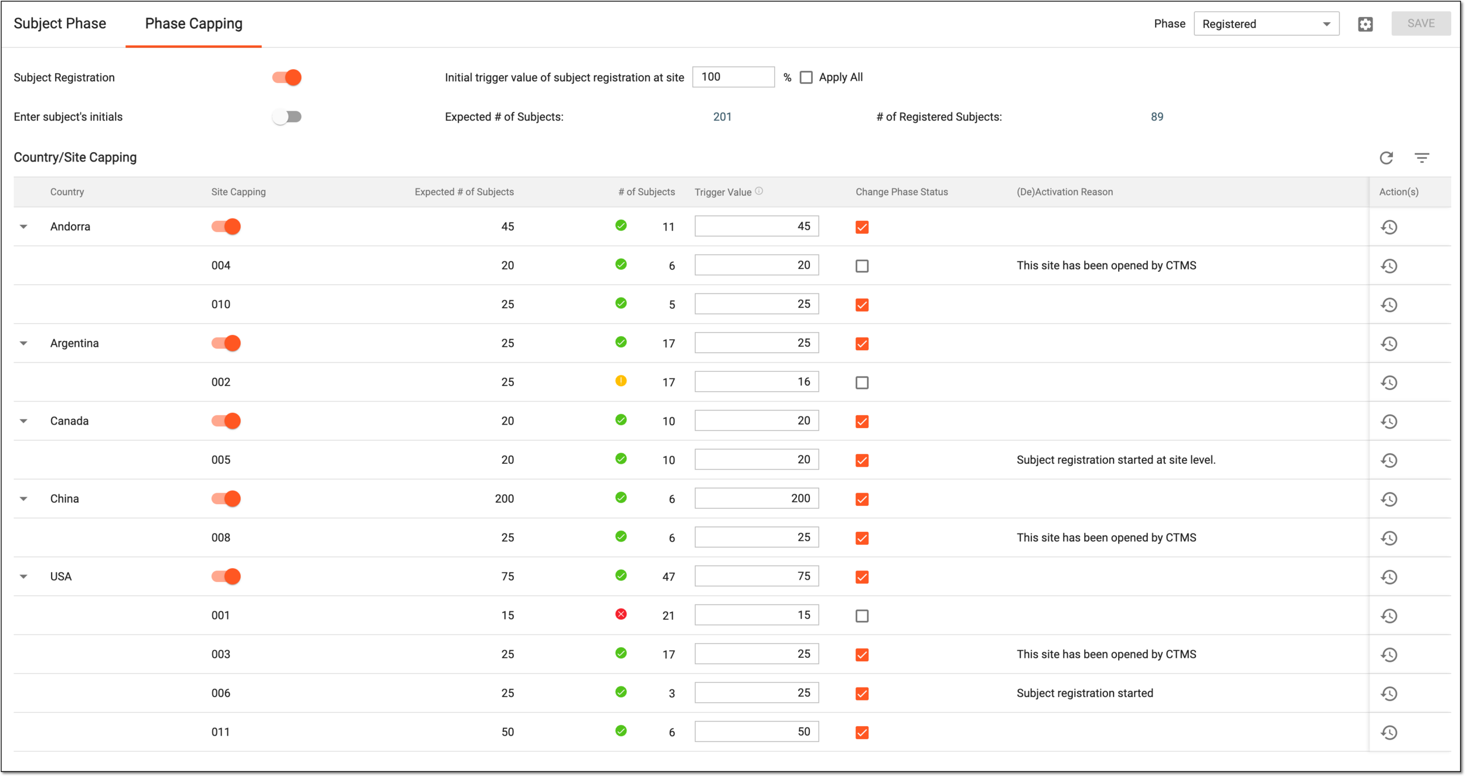Click the SAVE button
This screenshot has width=1465, height=776.
[x=1421, y=23]
